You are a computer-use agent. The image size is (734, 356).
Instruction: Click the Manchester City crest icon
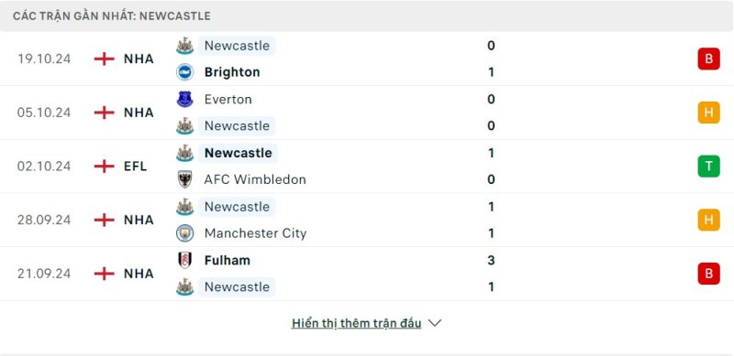coord(185,232)
